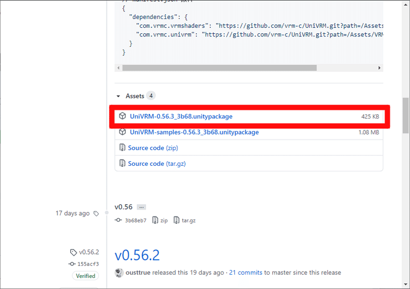This screenshot has width=410, height=289.
Task: Click the tag icon next to v0.56.2
Action: point(73,253)
